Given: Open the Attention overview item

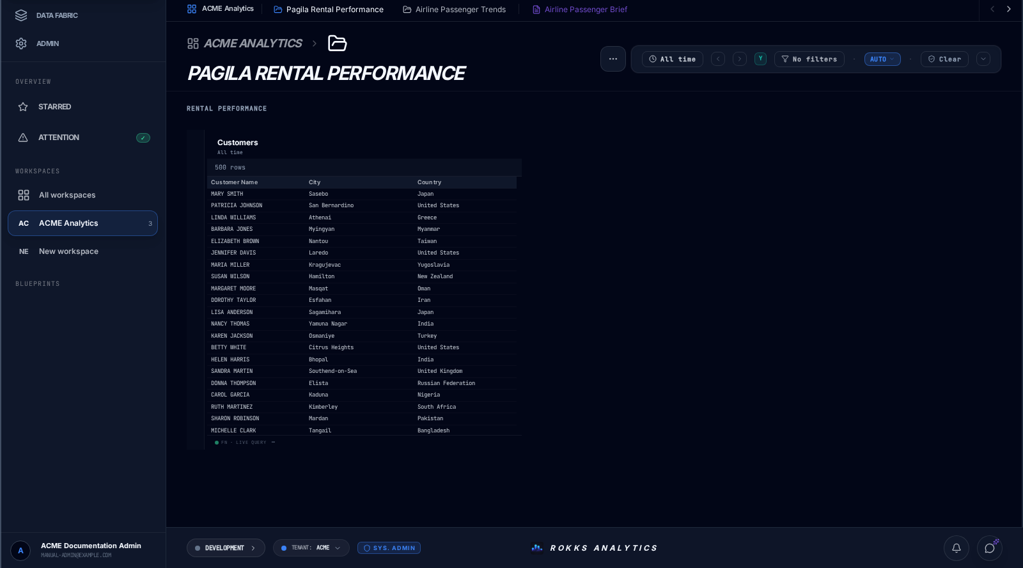Looking at the screenshot, I should click(83, 138).
